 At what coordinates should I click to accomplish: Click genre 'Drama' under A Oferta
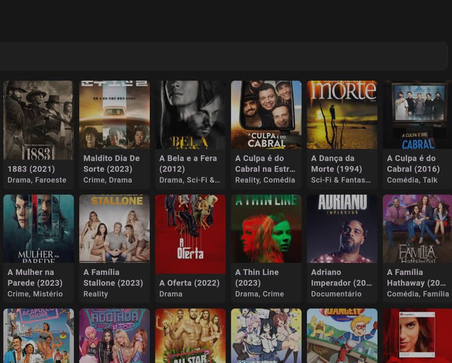click(171, 294)
